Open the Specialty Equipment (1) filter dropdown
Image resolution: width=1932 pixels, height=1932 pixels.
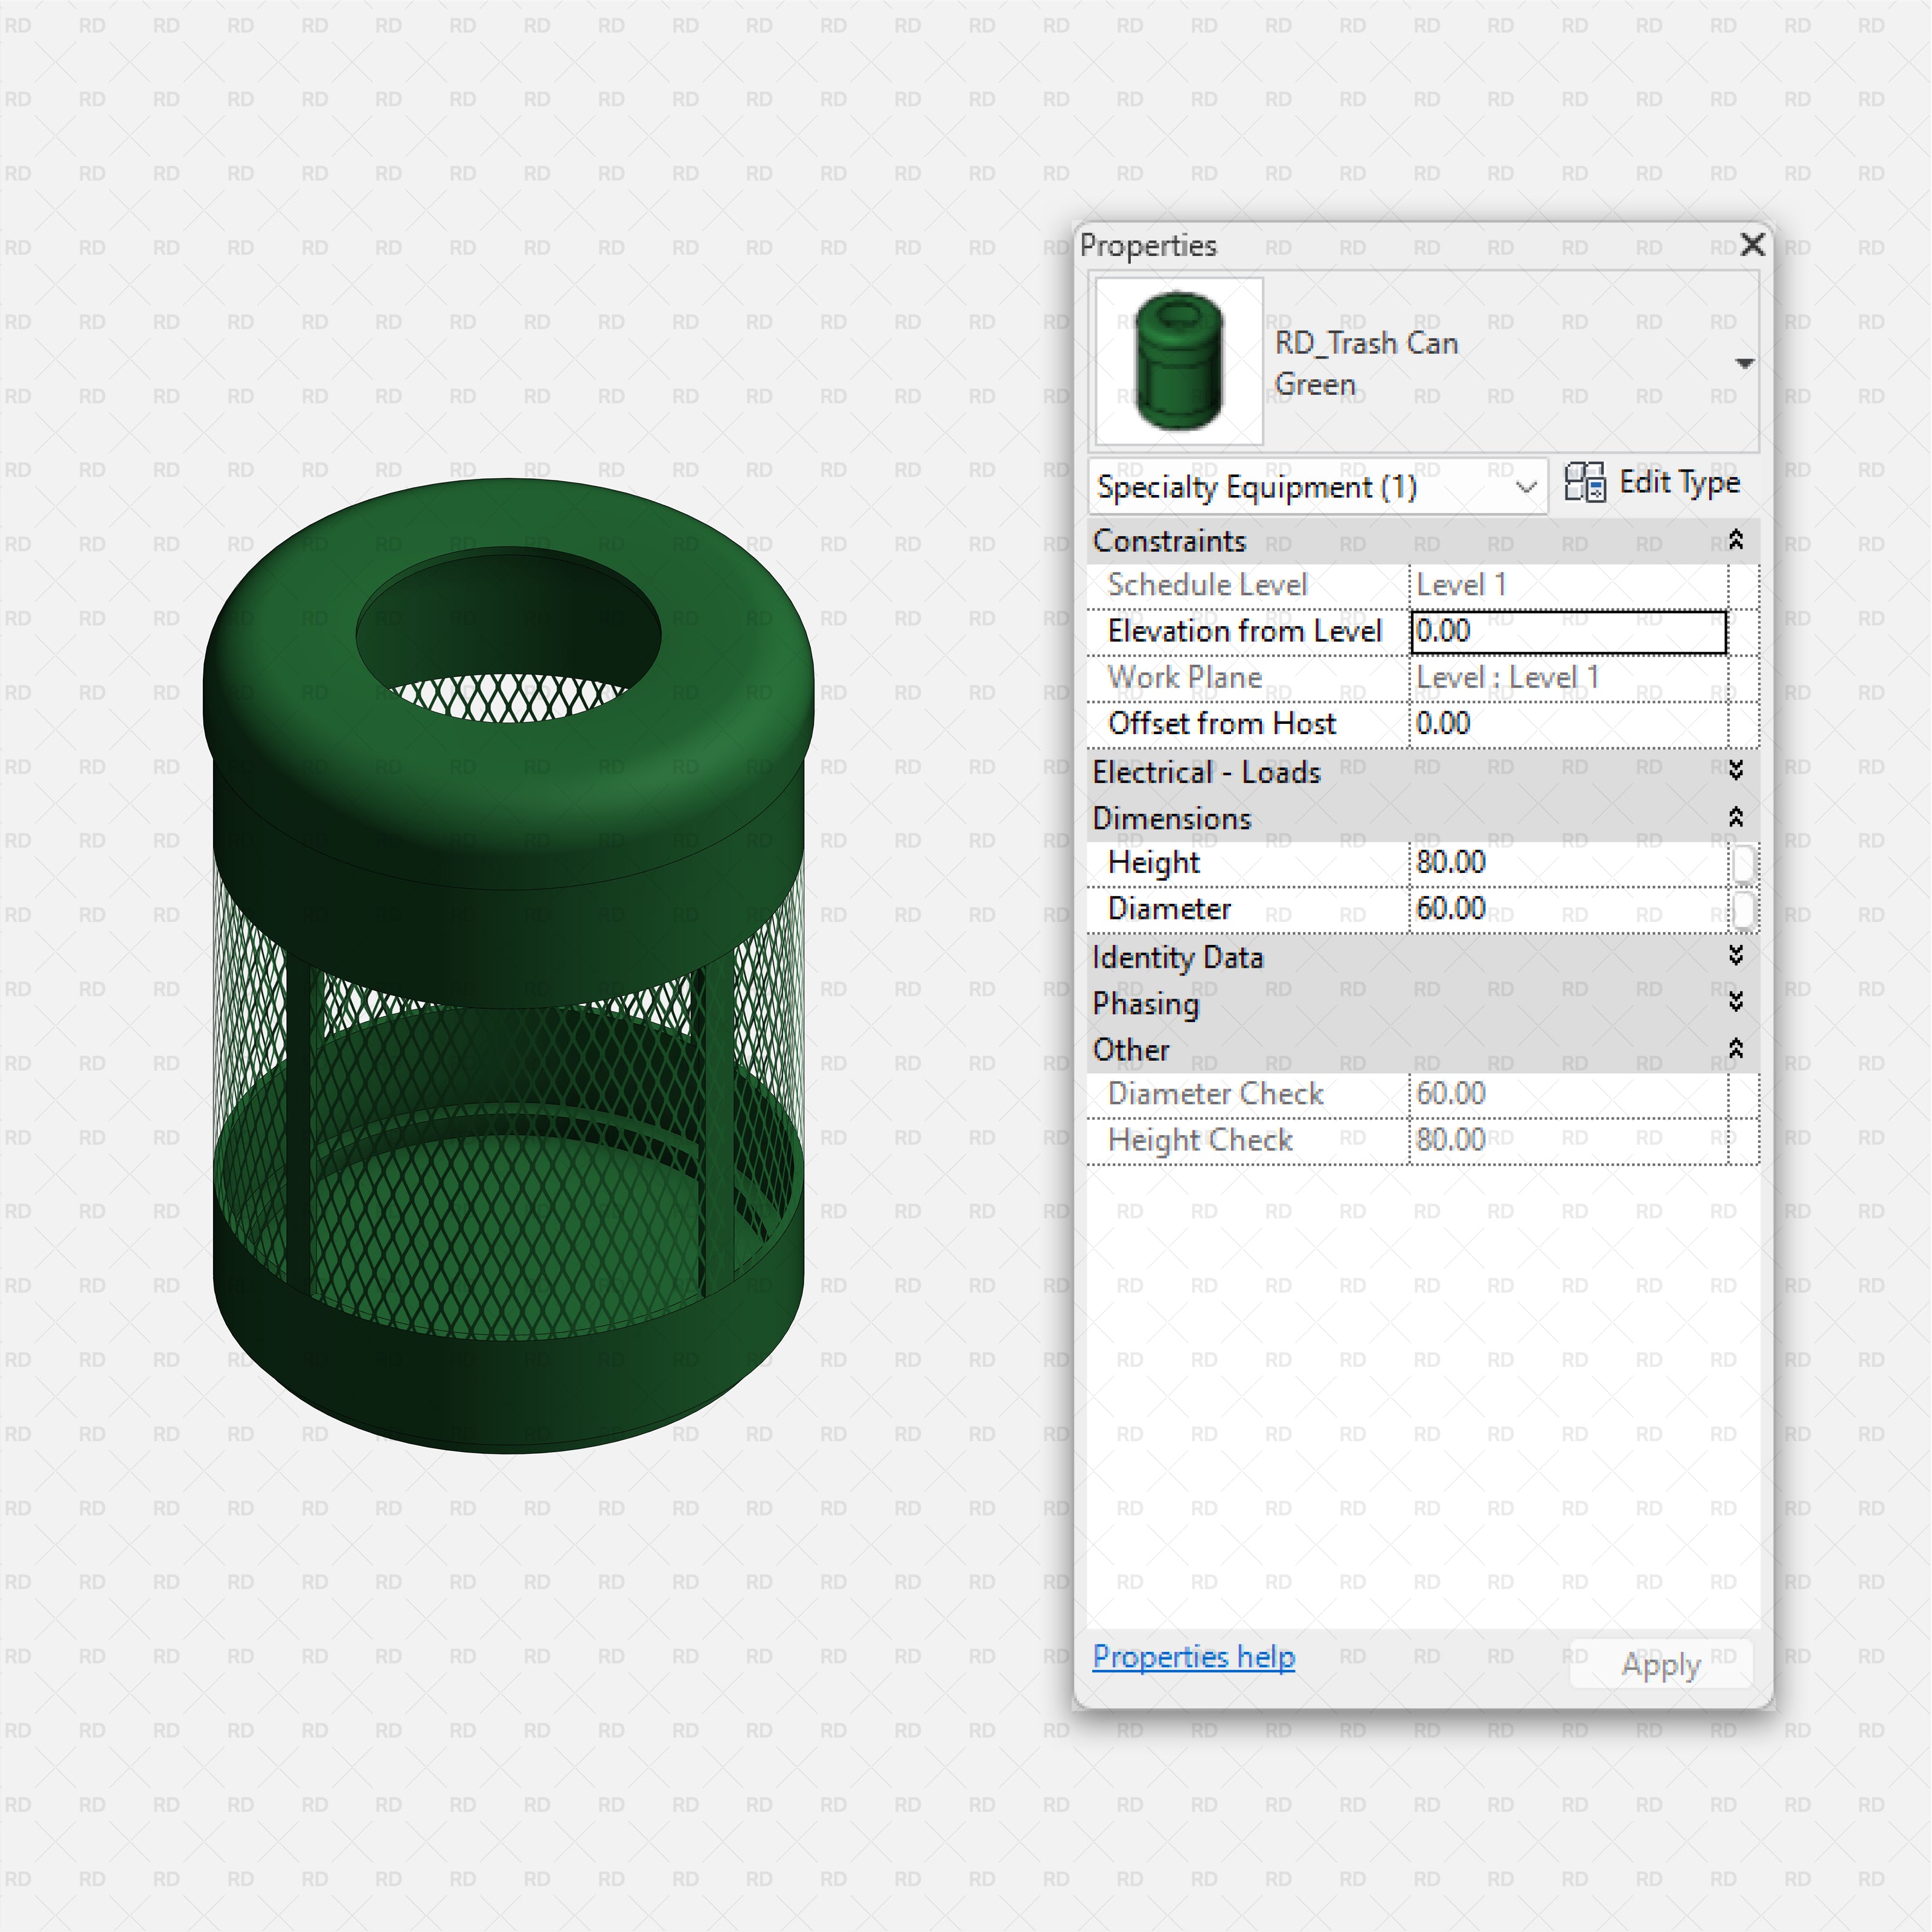(1317, 487)
